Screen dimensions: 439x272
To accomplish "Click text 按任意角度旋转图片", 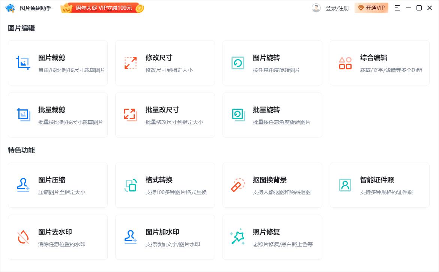I will (276, 70).
